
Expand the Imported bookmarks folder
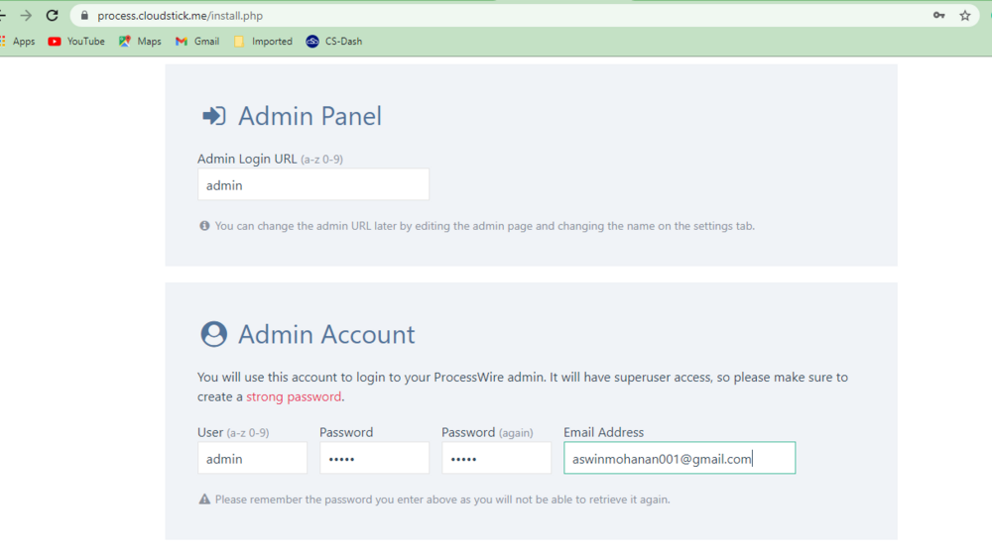point(263,42)
